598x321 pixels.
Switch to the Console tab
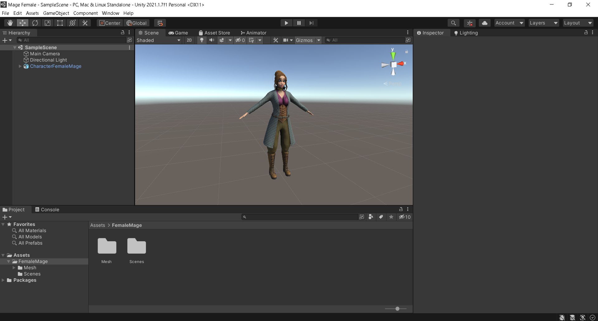pos(47,209)
